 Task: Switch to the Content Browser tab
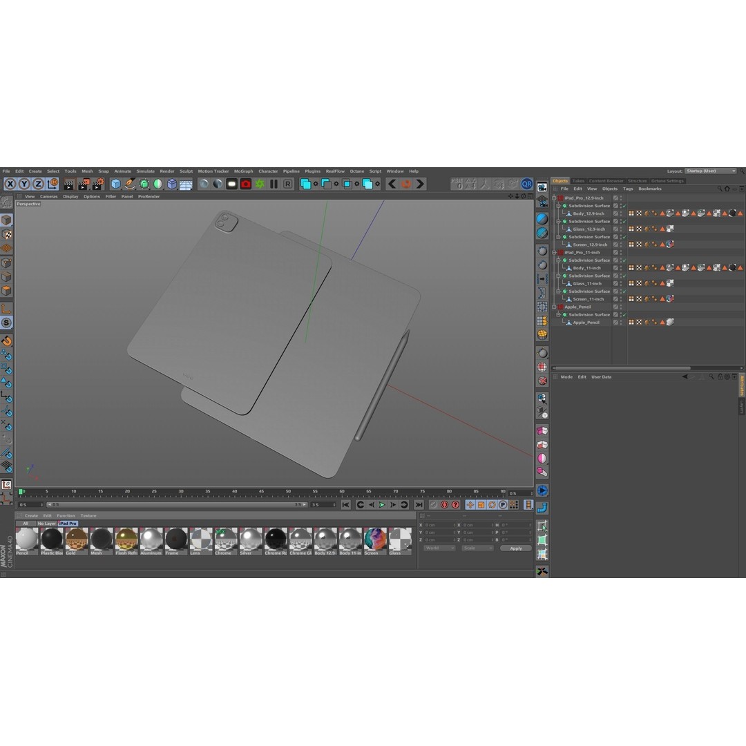[x=606, y=181]
